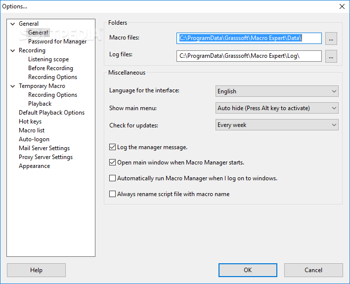Select Before Recording in the tree

[50, 68]
